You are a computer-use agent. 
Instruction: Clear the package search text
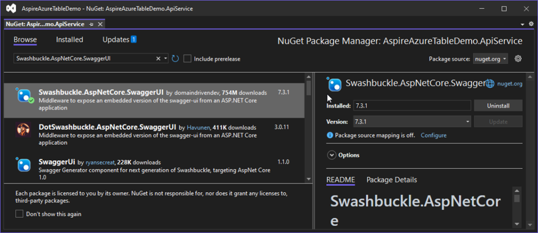point(158,59)
